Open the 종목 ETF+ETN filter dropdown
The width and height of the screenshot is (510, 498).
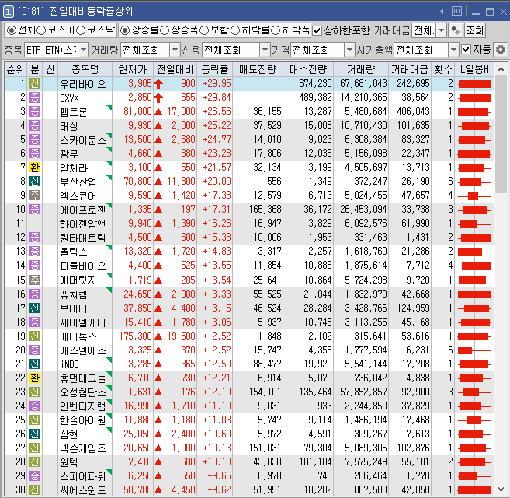(84, 50)
